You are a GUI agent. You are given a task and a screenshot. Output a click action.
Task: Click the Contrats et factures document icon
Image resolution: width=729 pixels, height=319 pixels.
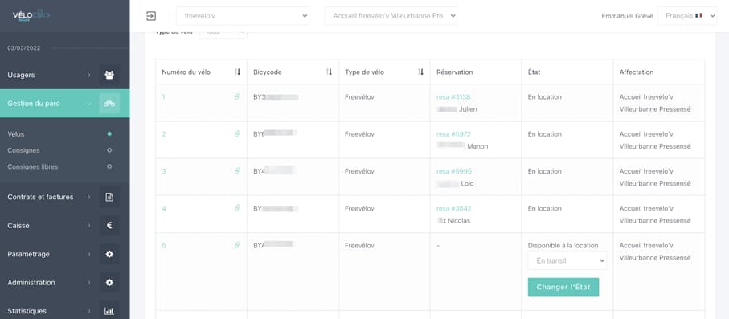pos(109,197)
